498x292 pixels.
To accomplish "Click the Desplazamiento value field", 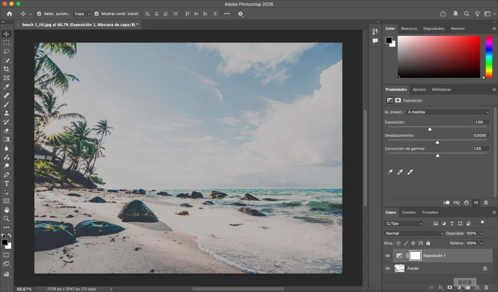I will 481,135.
